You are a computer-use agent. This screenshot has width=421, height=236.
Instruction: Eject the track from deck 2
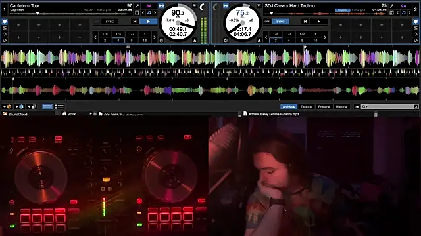coord(259,41)
